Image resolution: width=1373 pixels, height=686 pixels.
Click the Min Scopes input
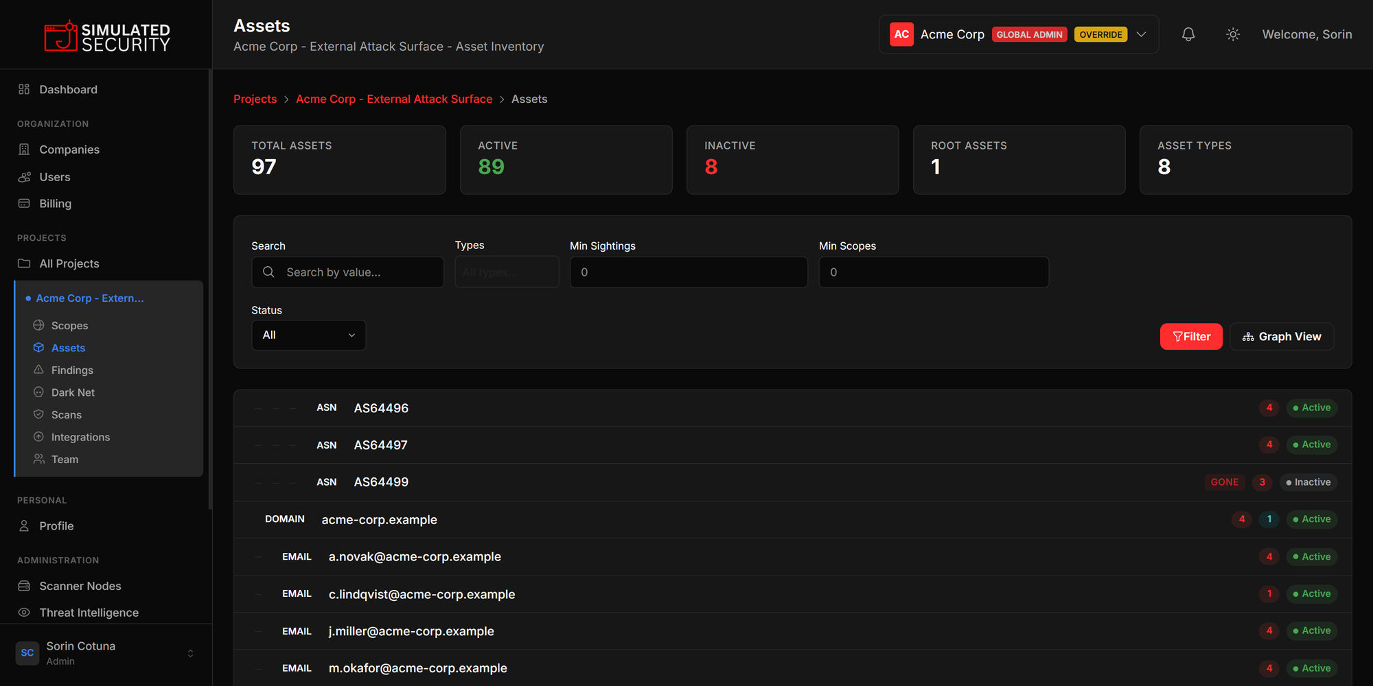pyautogui.click(x=934, y=272)
